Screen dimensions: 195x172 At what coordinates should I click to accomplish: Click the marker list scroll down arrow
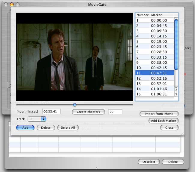pyautogui.click(x=176, y=94)
